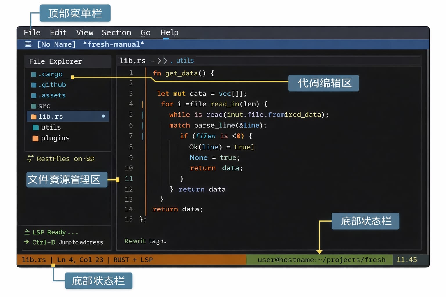Click the LSP Ready status icon
This screenshot has height=297, width=446.
tap(27, 232)
